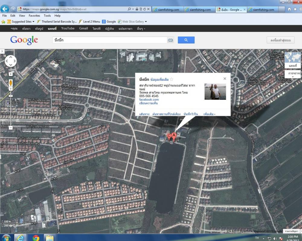Viewport: 302px width, 241px height.
Task: Click the รายงานปัญหา report problem button
Action: [291, 231]
